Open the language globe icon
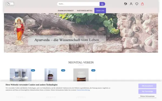The height and width of the screenshot is (101, 162). 126,4
